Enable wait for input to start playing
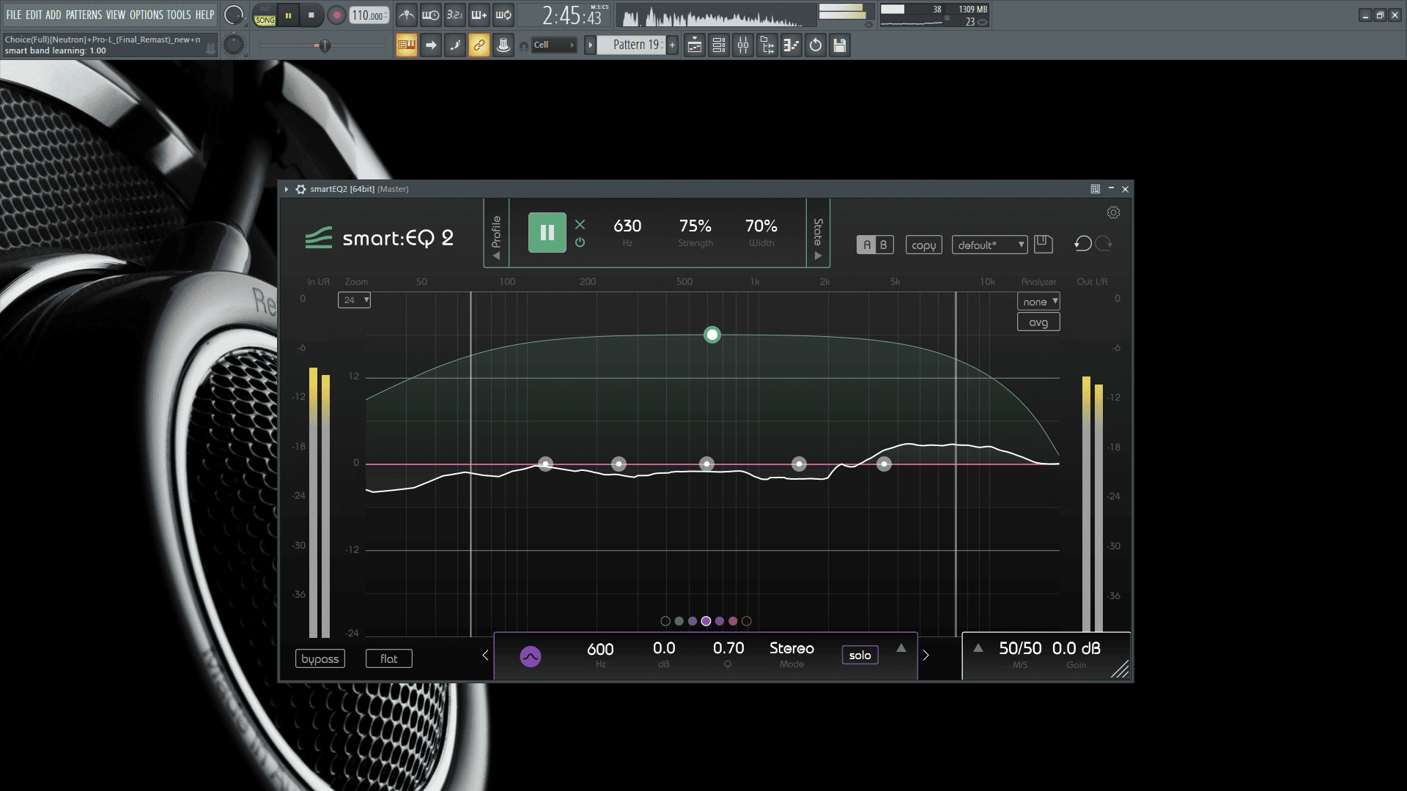 point(431,15)
